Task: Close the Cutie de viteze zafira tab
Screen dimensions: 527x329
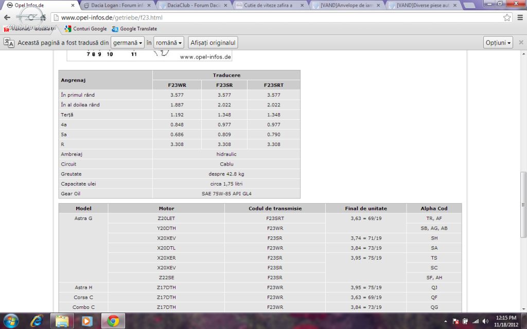Action: point(302,5)
